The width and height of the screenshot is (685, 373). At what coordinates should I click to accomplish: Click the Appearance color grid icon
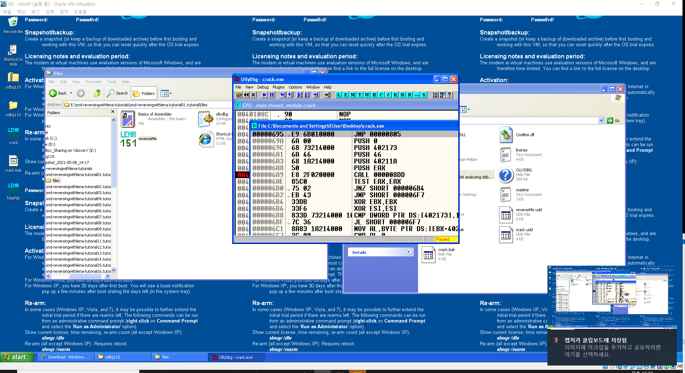pyautogui.click(x=442, y=95)
